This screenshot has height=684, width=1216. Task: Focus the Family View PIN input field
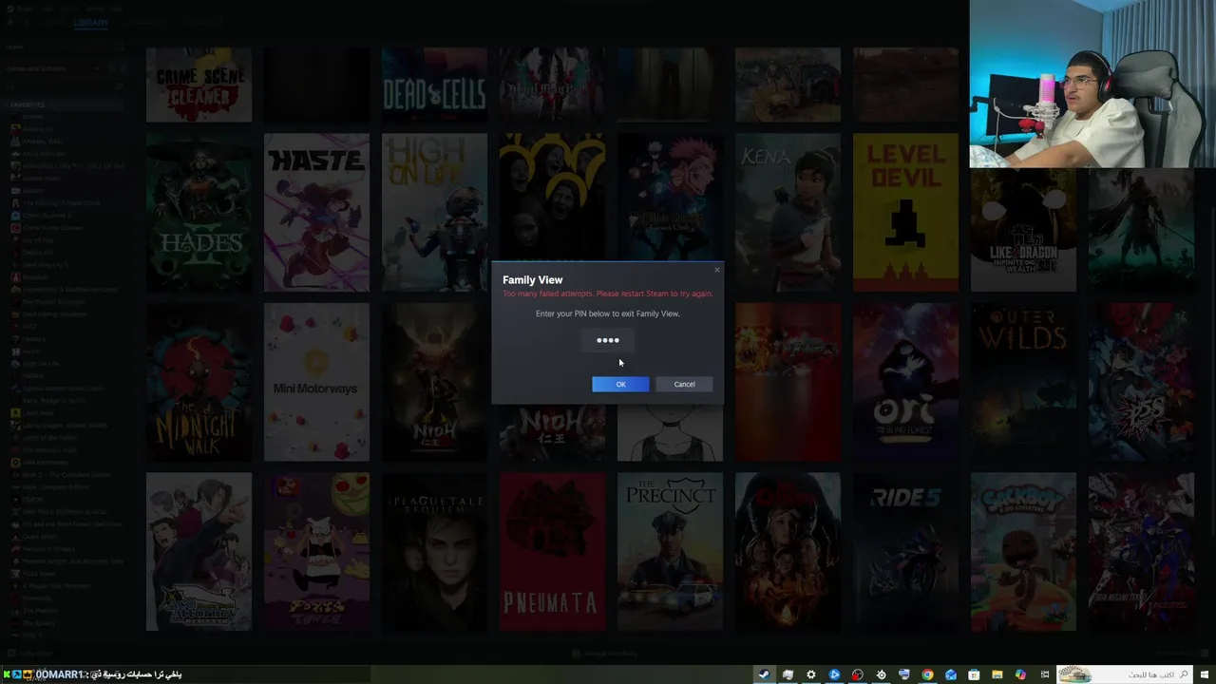[608, 340]
